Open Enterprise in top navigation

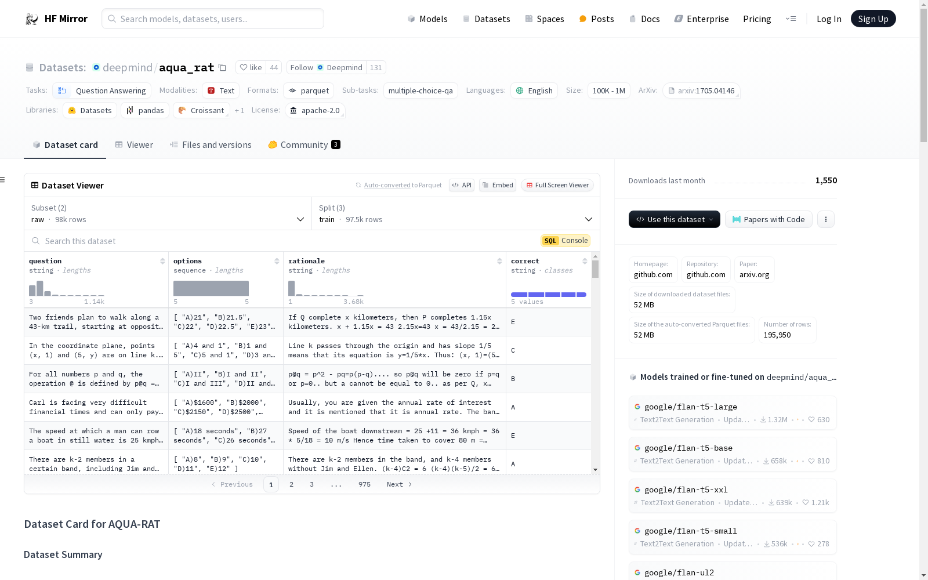[x=701, y=19]
